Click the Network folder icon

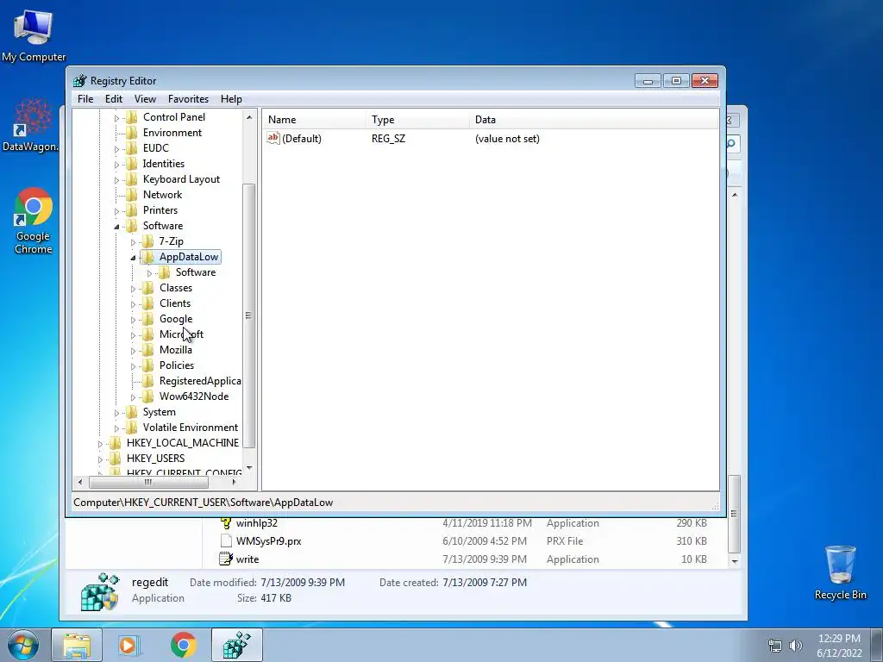pos(131,195)
